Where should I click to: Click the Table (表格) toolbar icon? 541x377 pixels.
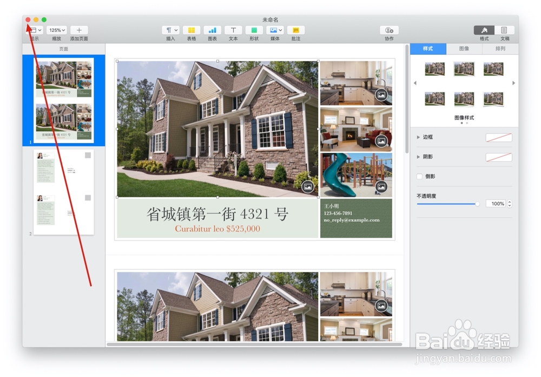192,30
